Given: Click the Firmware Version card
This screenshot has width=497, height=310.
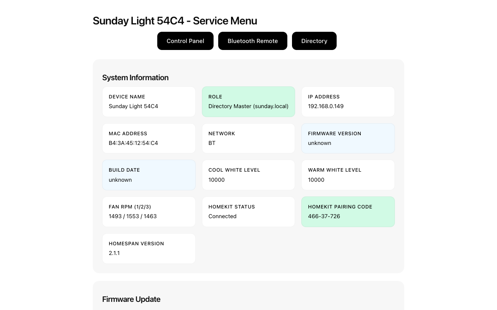Looking at the screenshot, I should [x=348, y=138].
